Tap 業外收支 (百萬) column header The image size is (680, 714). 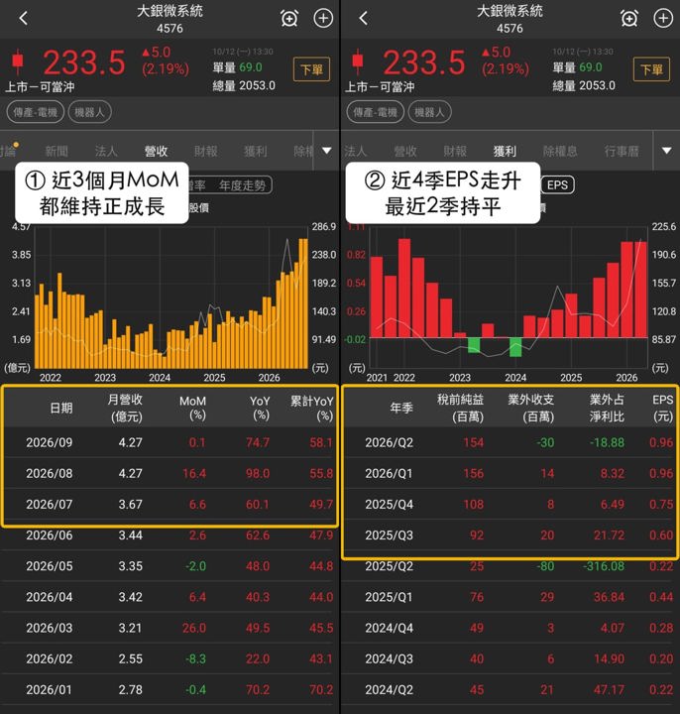530,408
